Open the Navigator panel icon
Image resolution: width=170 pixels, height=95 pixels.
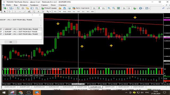click(x=27, y=8)
